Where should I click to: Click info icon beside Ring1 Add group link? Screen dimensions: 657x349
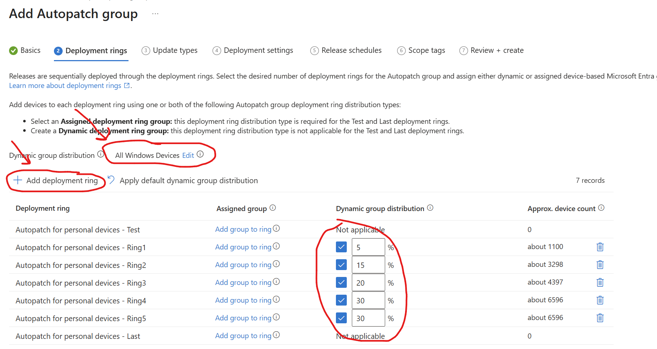tap(276, 246)
